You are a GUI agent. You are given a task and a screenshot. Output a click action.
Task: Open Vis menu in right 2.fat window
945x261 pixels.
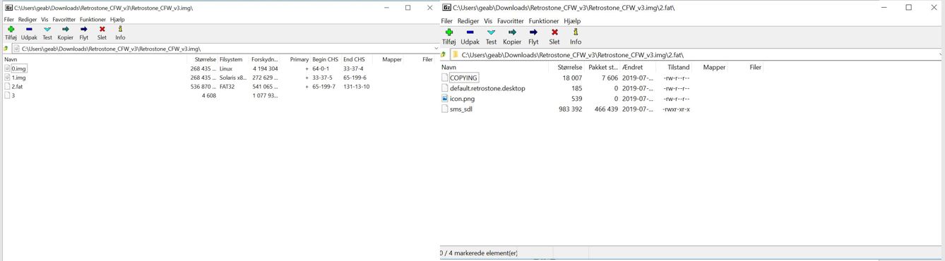[x=488, y=21]
